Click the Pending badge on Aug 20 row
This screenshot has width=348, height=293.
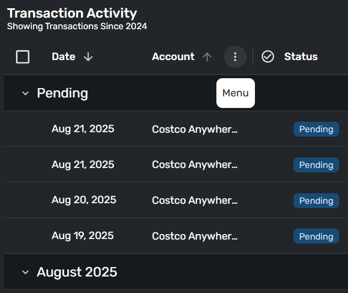tap(316, 200)
